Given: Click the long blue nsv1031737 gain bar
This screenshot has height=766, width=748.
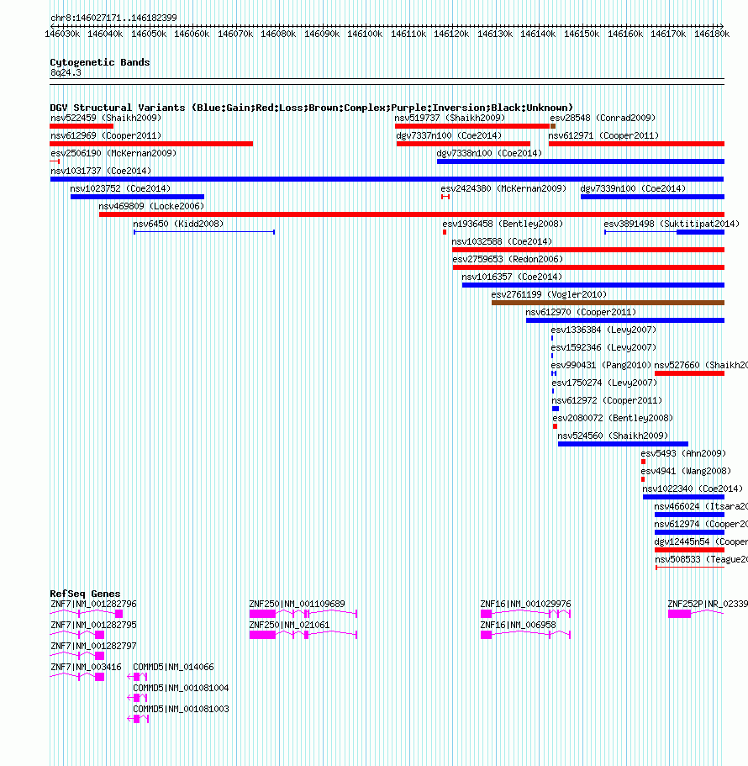Looking at the screenshot, I should pyautogui.click(x=387, y=179).
